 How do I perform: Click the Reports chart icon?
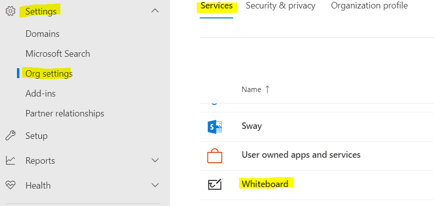tap(10, 161)
